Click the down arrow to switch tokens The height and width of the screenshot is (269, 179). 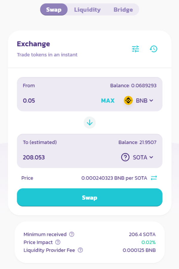[x=89, y=123]
